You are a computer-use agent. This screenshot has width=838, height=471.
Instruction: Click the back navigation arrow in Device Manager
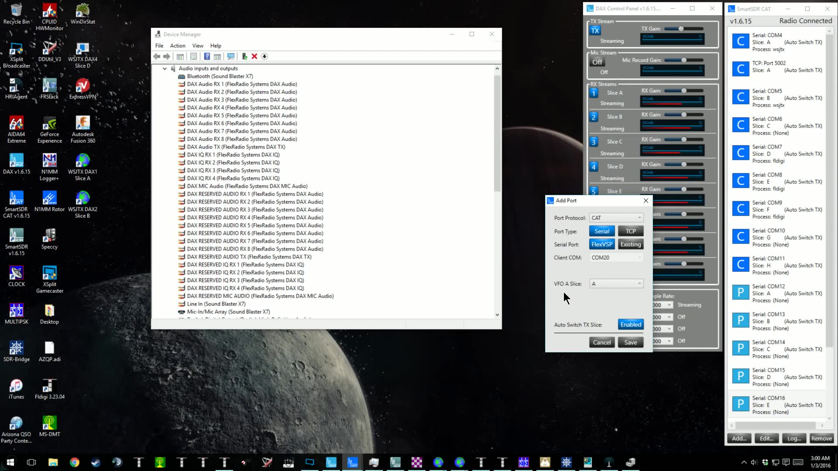pos(157,56)
